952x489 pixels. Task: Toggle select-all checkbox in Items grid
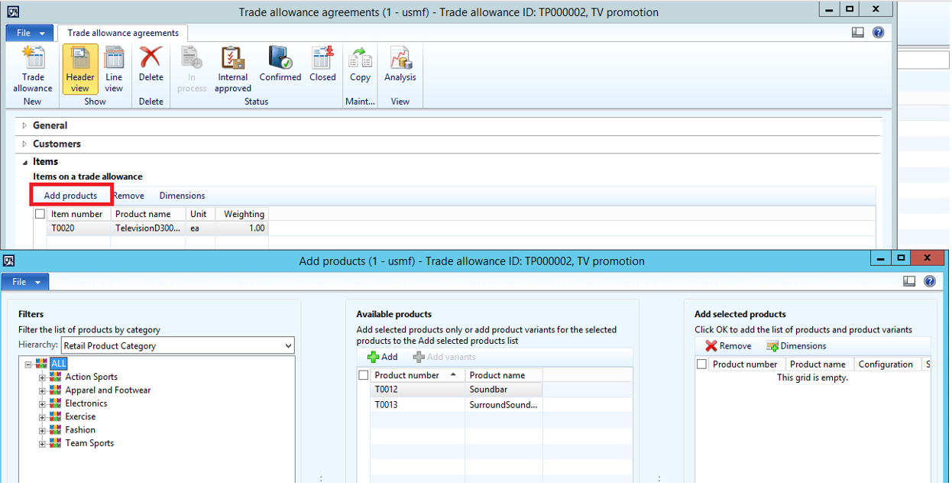40,215
